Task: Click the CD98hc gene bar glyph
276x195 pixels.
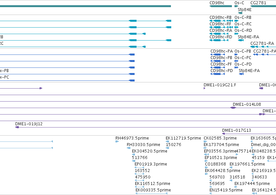Action: pos(221,6)
